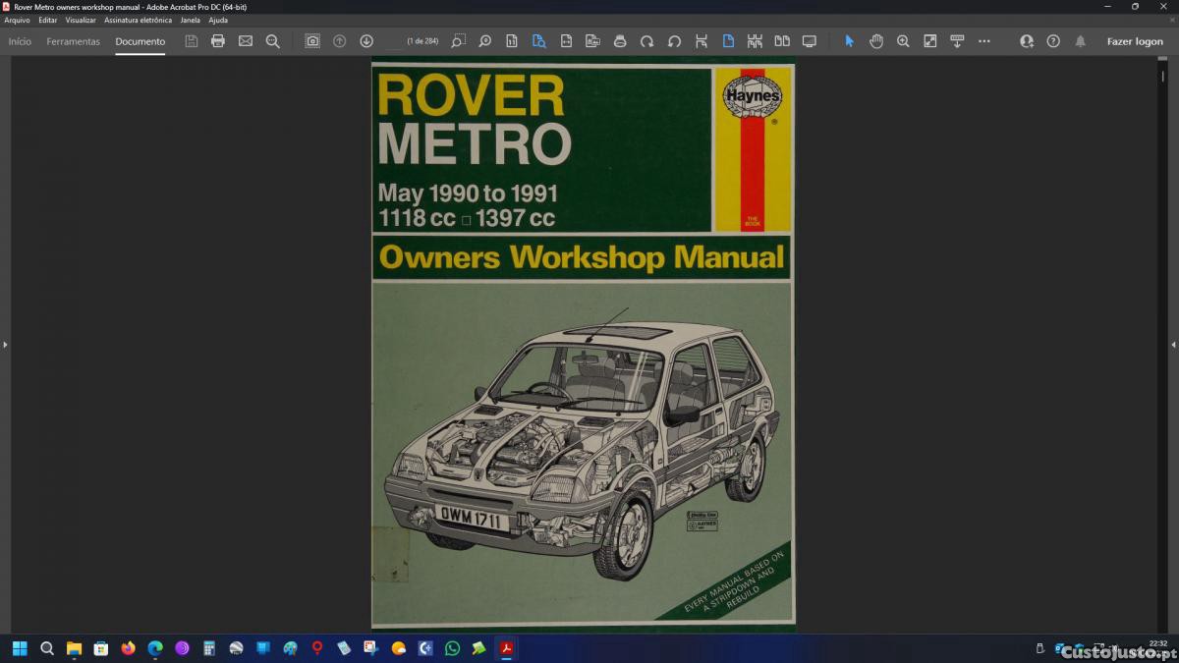Click the Print document icon
This screenshot has height=663, width=1179.
click(218, 41)
